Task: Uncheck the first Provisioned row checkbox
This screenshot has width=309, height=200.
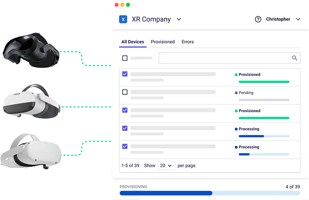Action: click(125, 74)
